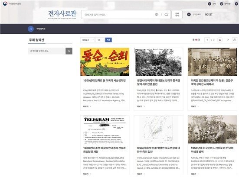
Task: Click the RG127 popular keyword
Action: (209, 14)
